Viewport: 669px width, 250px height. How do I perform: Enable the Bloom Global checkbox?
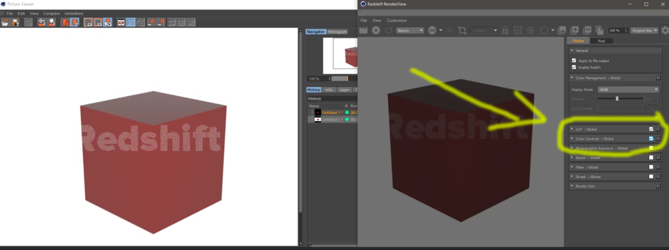pos(651,157)
